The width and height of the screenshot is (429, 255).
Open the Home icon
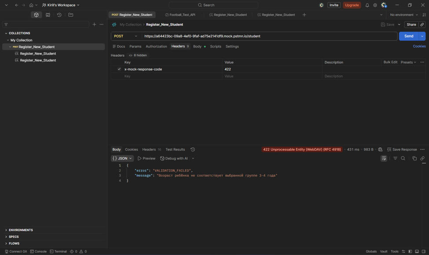[31, 5]
